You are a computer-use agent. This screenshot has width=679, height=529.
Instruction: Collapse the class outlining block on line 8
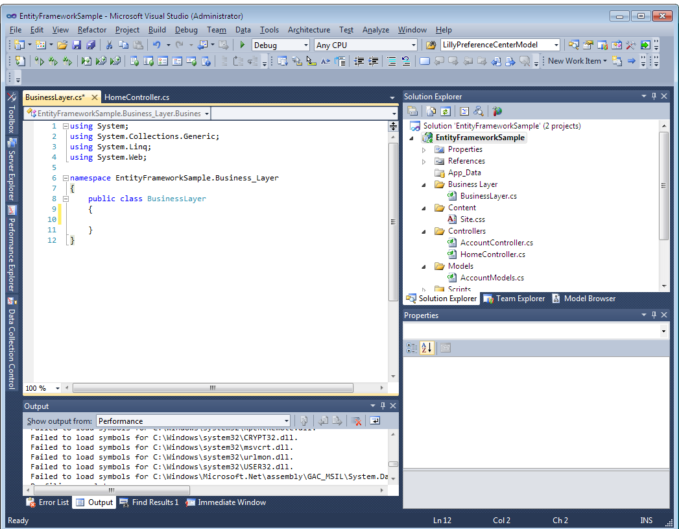[x=66, y=199]
